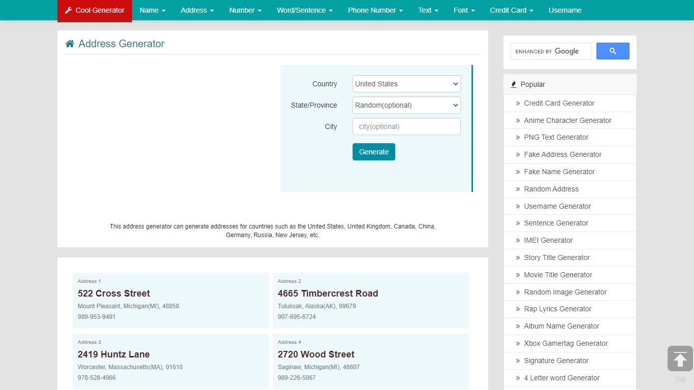Click phone number 989-953-9491
Viewport: 694px width, 390px height.
(97, 317)
